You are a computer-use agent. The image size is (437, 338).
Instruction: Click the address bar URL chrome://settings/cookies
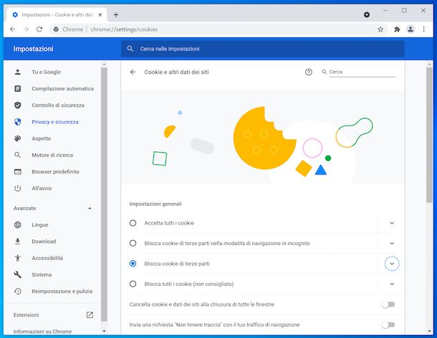click(x=124, y=29)
